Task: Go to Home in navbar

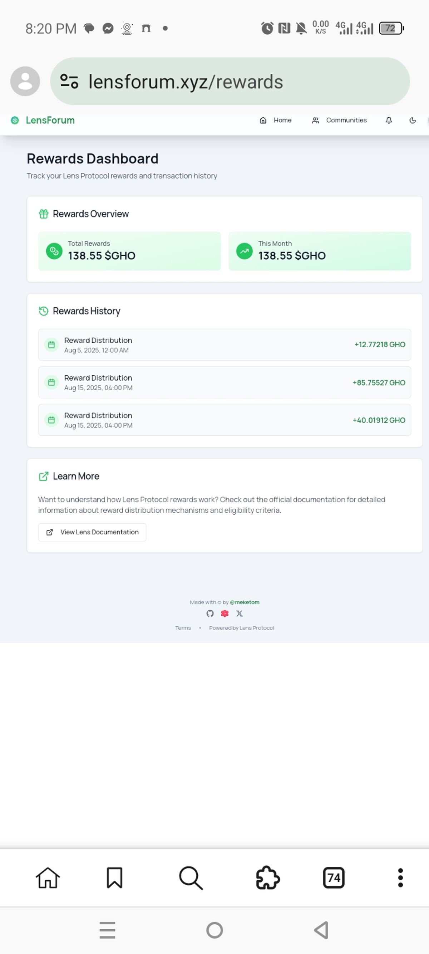Action: point(275,120)
